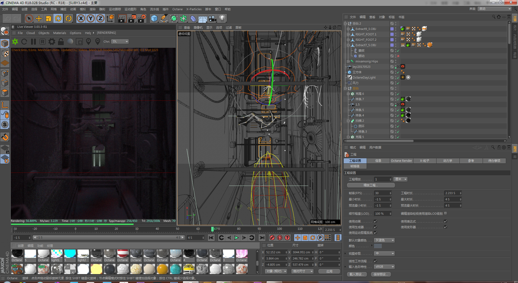Open Live Viewer Objects menu
The width and height of the screenshot is (518, 283).
(x=44, y=33)
